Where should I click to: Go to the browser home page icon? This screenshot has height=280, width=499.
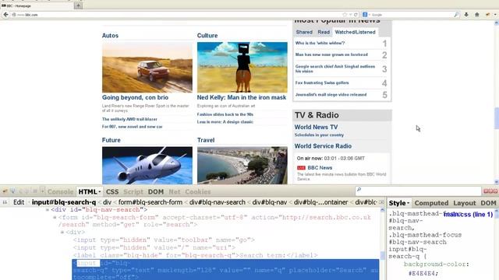pos(476,15)
